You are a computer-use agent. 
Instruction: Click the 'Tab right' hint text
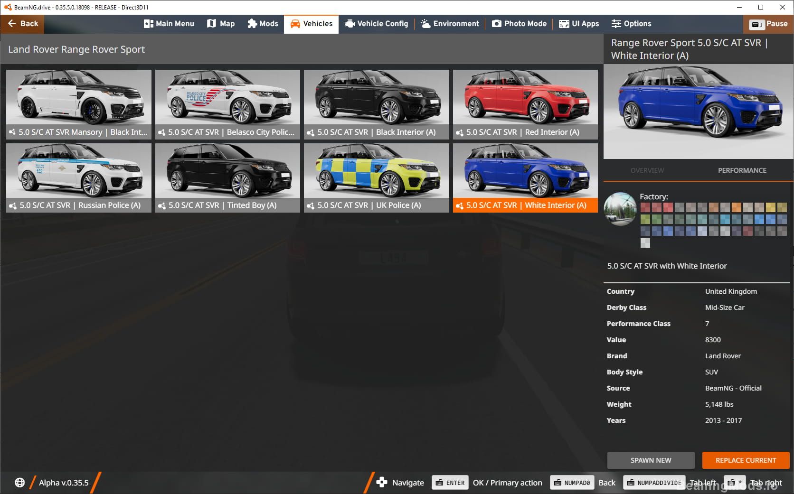pyautogui.click(x=766, y=483)
